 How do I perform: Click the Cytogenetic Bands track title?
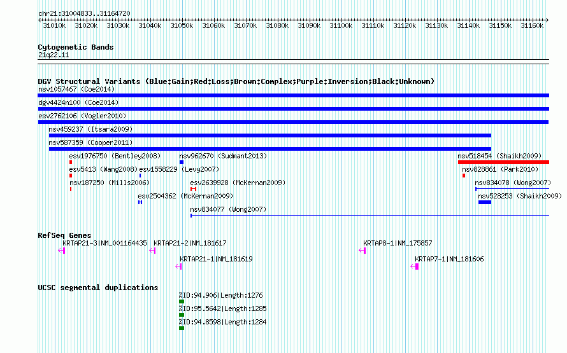tap(76, 47)
